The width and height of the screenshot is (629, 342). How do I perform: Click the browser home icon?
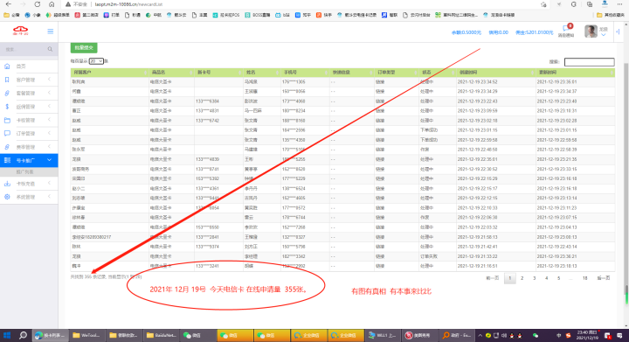pos(52,4)
